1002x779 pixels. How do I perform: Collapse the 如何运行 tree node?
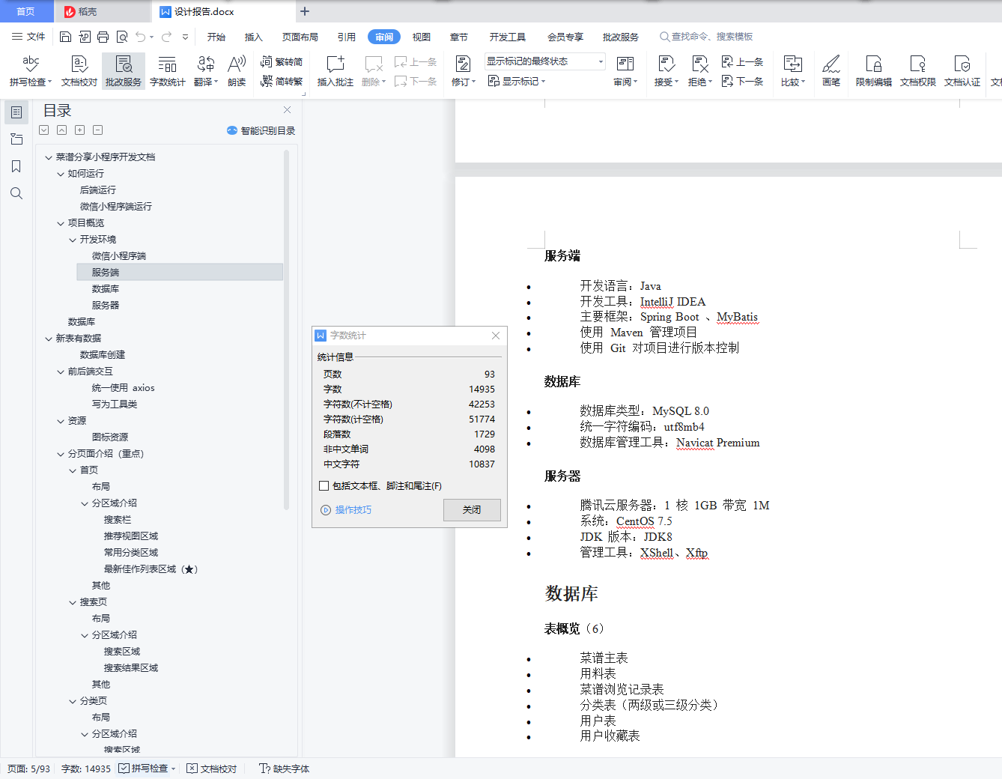pyautogui.click(x=61, y=174)
